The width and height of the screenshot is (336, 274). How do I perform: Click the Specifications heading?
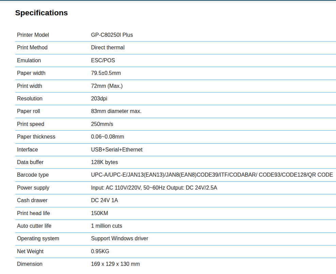(x=41, y=13)
